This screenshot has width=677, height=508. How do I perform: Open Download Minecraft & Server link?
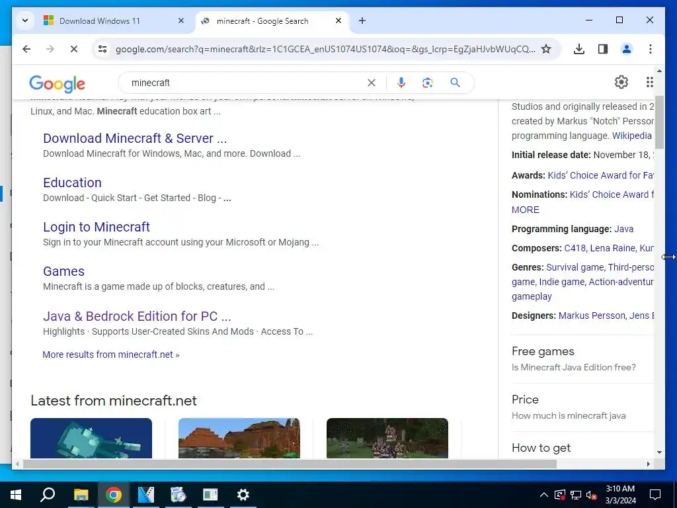[135, 138]
